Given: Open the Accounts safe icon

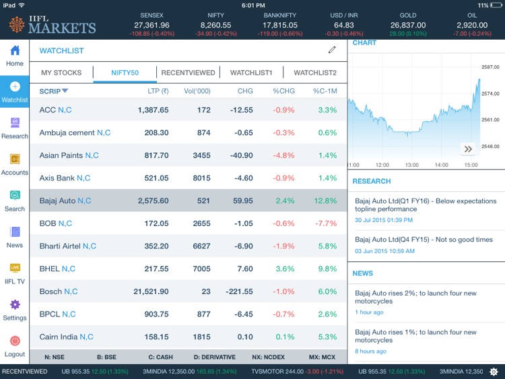Looking at the screenshot, I should (x=15, y=159).
